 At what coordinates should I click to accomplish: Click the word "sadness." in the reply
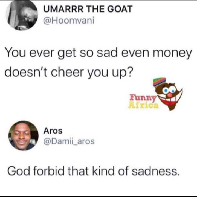pyautogui.click(x=155, y=171)
